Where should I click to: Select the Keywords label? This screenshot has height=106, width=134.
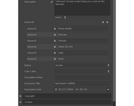click(x=29, y=22)
